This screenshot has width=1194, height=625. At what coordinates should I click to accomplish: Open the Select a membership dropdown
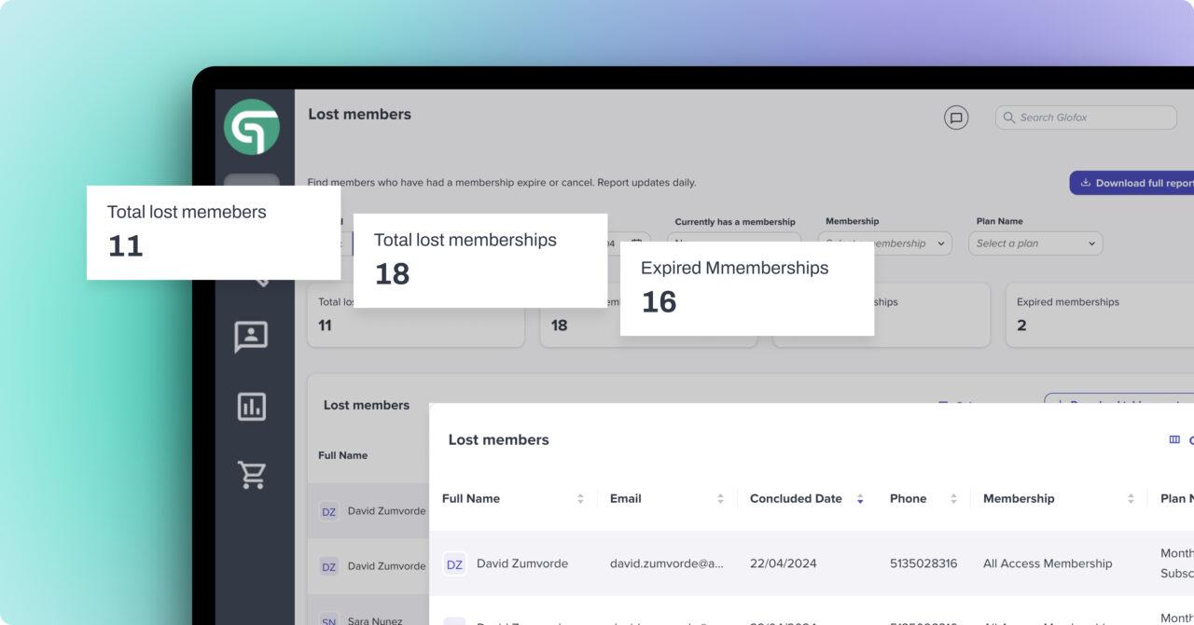click(x=884, y=243)
